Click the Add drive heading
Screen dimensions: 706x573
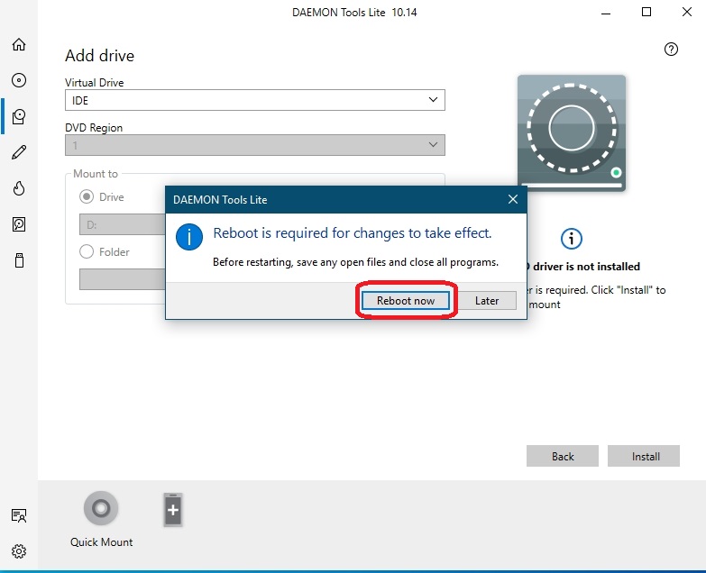(x=99, y=55)
